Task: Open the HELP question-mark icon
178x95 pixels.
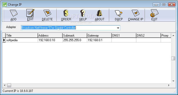Action: 83,15
